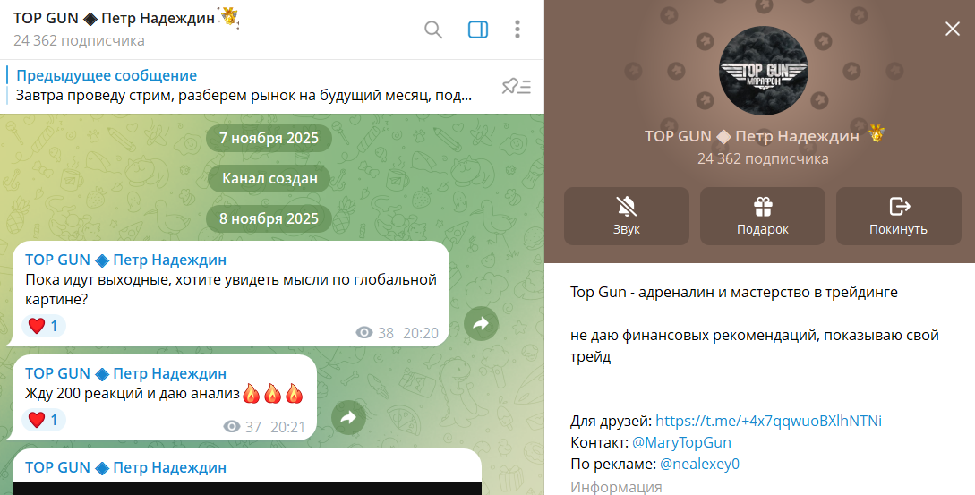The image size is (975, 495).
Task: Open the pinned message preview bar
Action: click(x=242, y=86)
